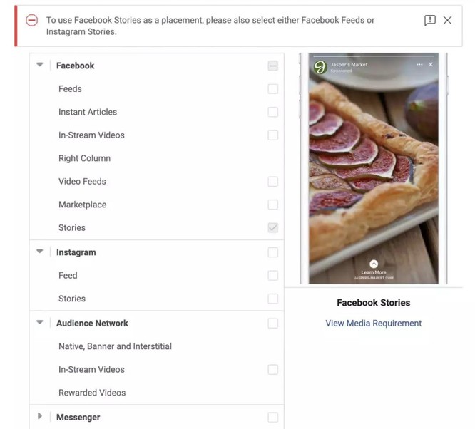
Task: Click the Learn More swipe-up arrow
Action: 374,264
